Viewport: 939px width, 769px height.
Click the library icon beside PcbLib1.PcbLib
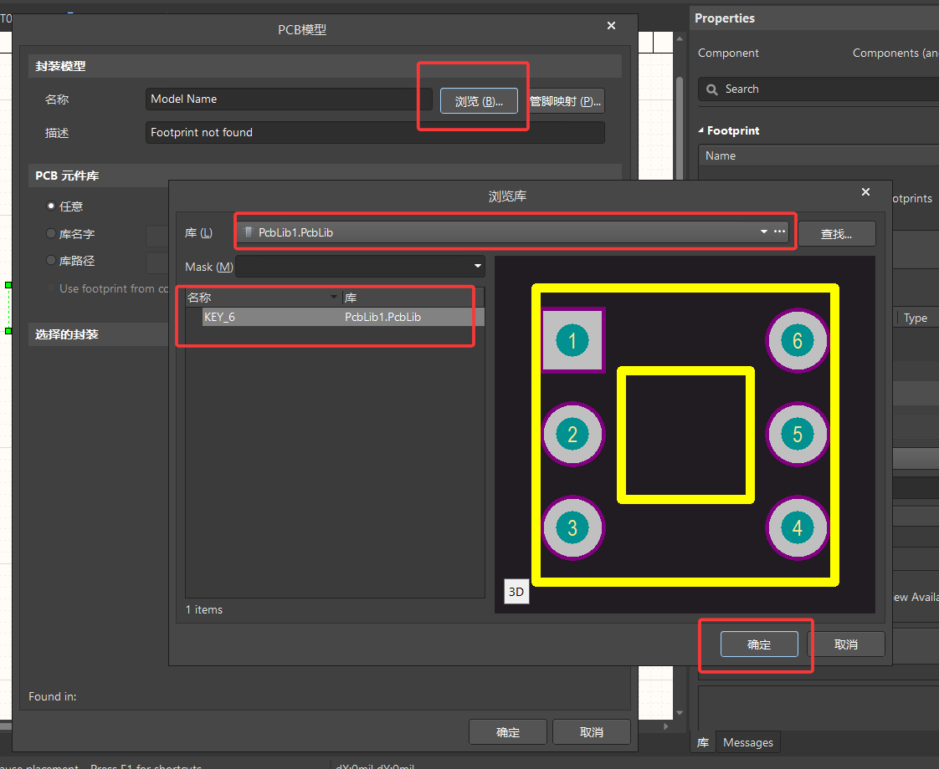249,232
